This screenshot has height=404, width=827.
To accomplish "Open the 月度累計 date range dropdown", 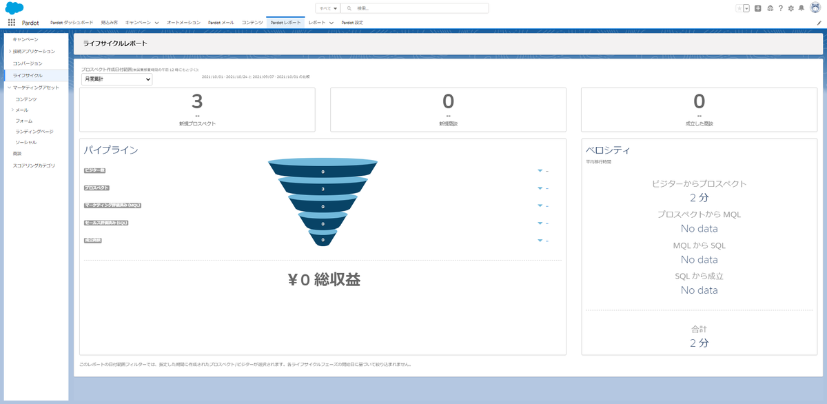I will (x=116, y=79).
